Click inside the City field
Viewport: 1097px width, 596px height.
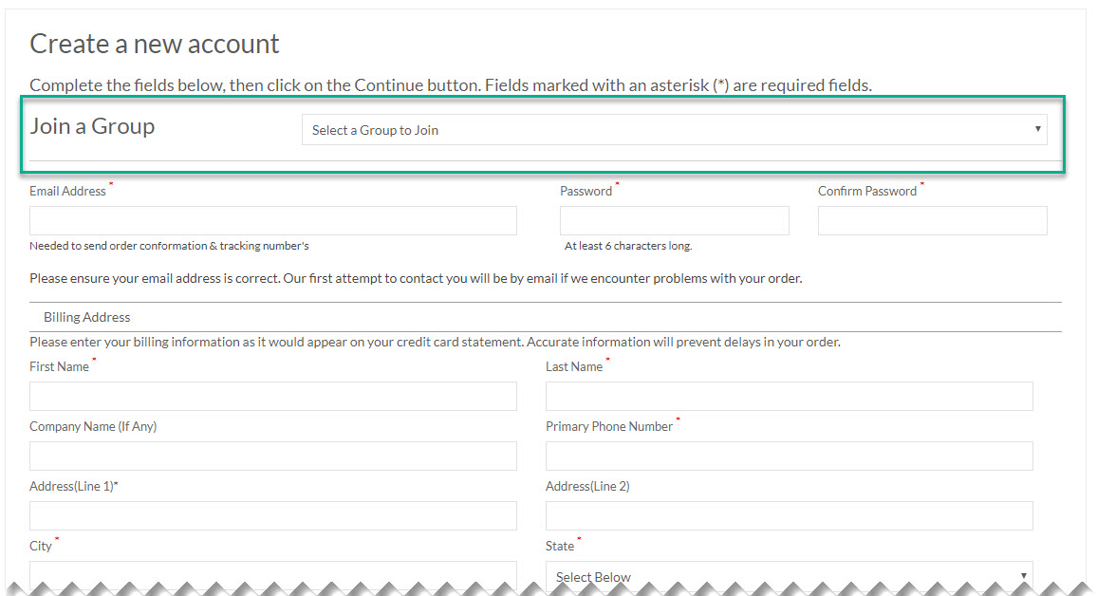tap(272, 573)
